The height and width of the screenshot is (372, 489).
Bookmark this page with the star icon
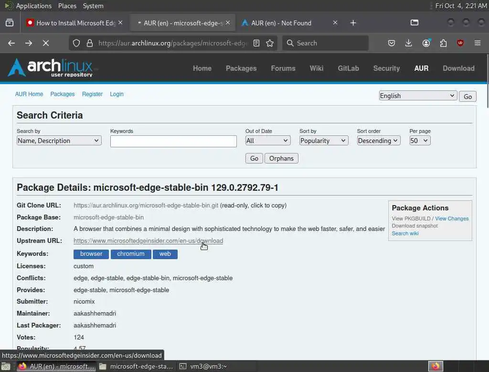[x=270, y=43]
